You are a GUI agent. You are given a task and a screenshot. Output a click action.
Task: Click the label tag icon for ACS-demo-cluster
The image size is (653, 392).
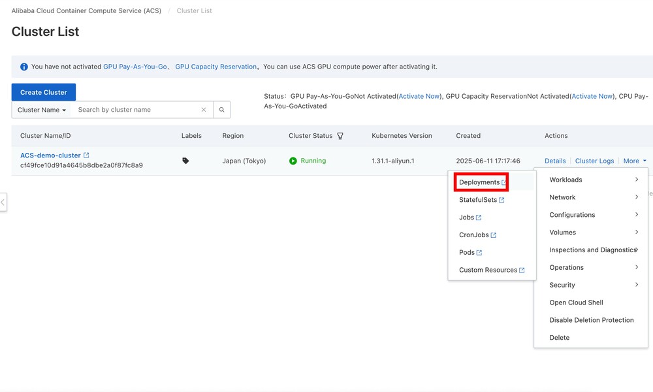(185, 161)
